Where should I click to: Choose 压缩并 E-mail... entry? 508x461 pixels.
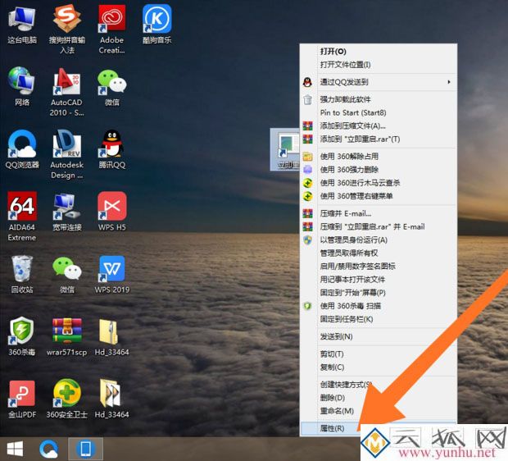coord(379,213)
